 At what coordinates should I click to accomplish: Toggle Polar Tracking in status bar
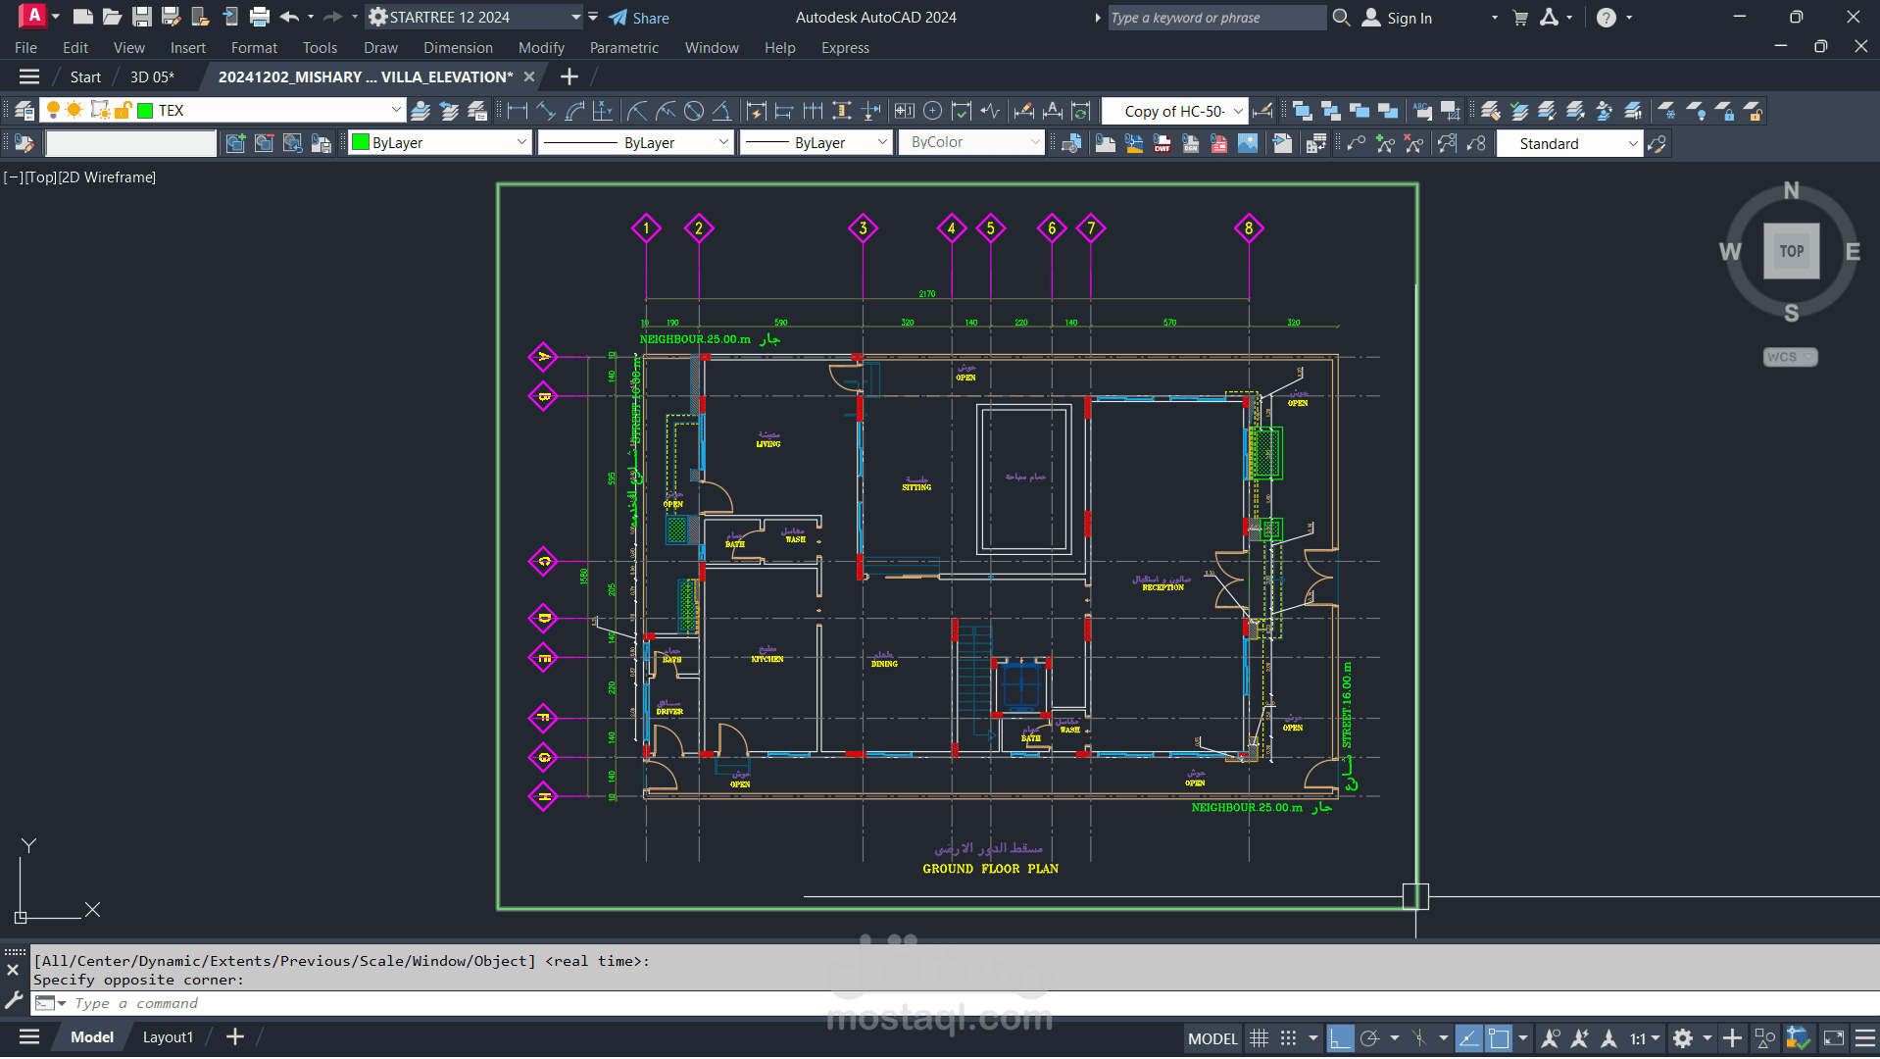[1369, 1037]
